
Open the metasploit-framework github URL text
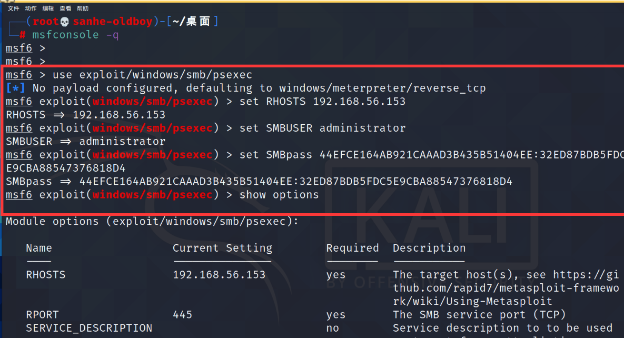[x=506, y=288]
